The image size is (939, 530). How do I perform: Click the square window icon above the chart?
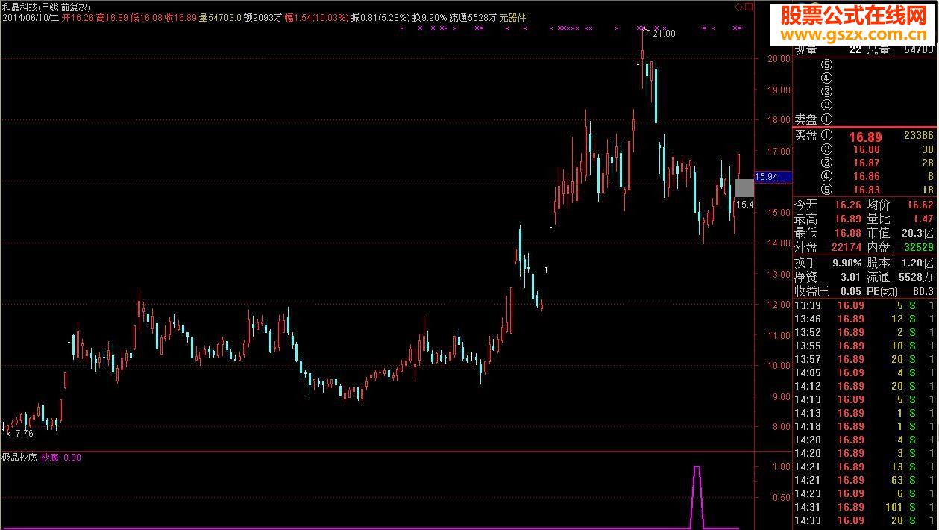[749, 7]
